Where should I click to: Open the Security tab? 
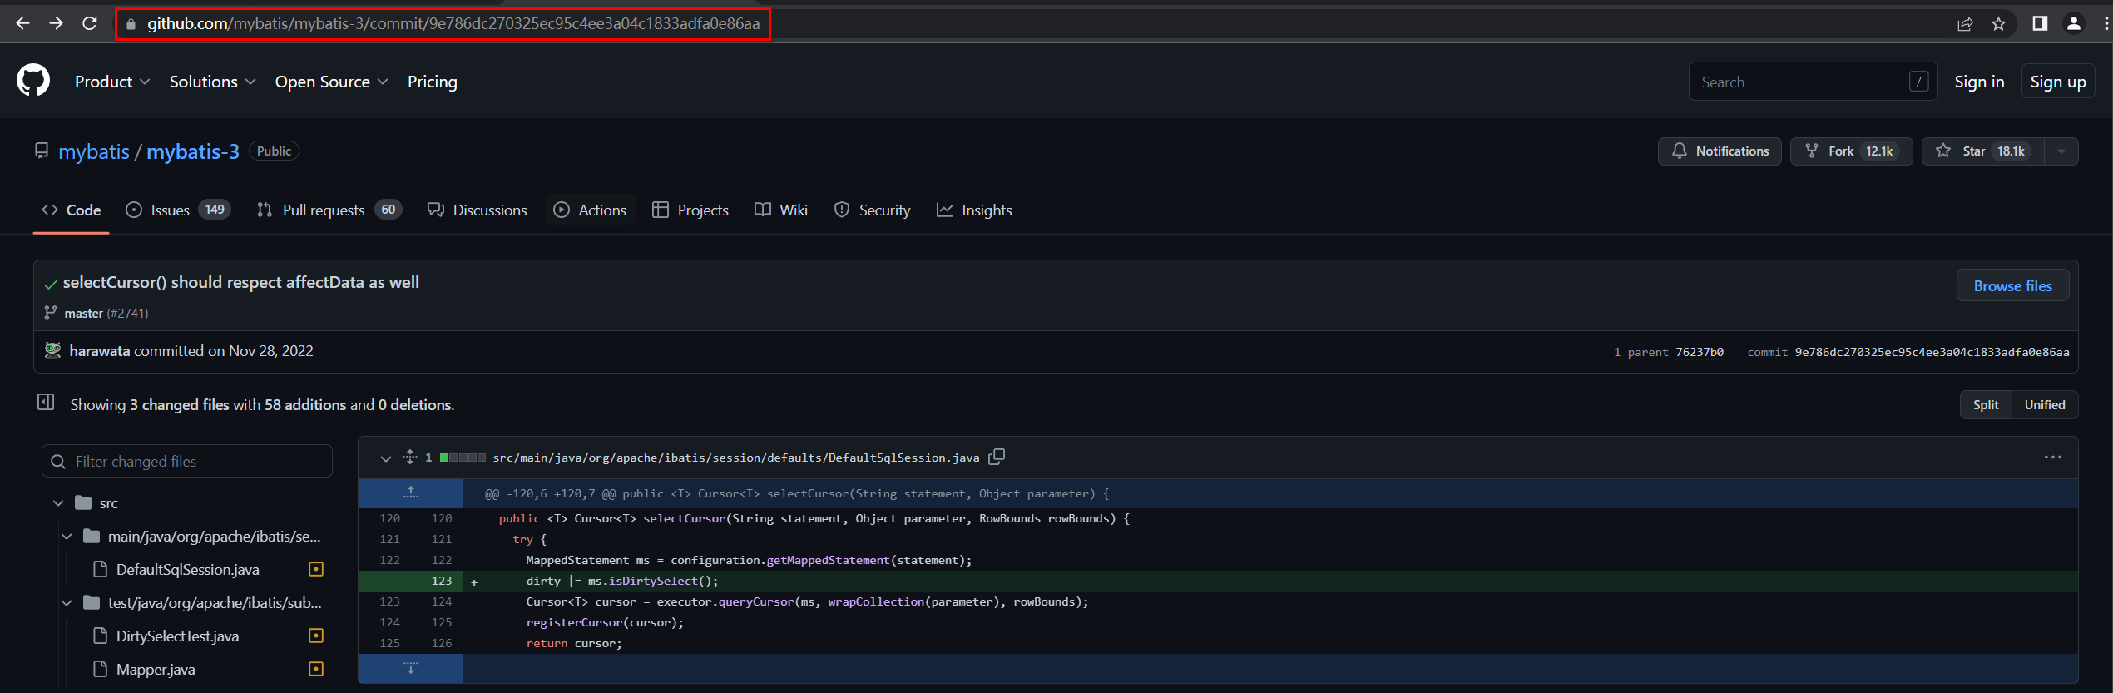pyautogui.click(x=873, y=210)
